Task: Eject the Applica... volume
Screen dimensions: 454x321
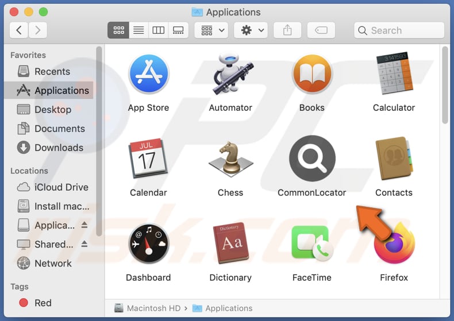Action: coord(84,225)
